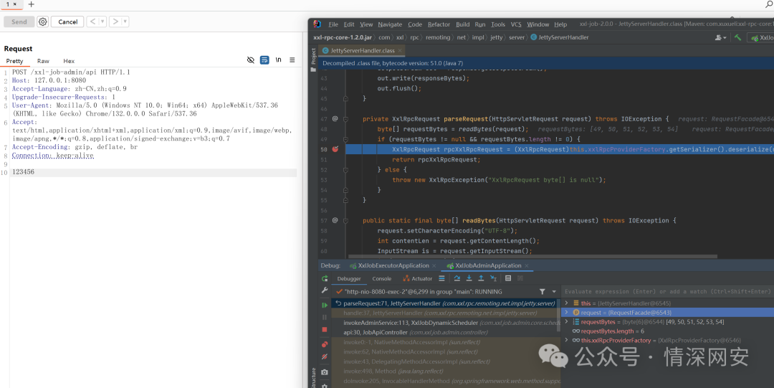
Task: Click the breakpoint marker on line 50
Action: pos(335,149)
